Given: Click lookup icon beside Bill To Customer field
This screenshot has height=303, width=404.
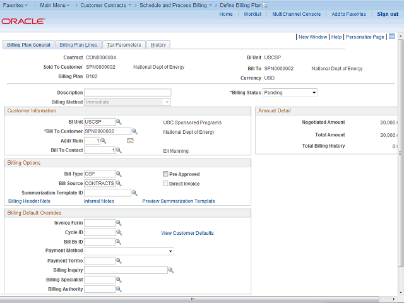Looking at the screenshot, I should (134, 132).
